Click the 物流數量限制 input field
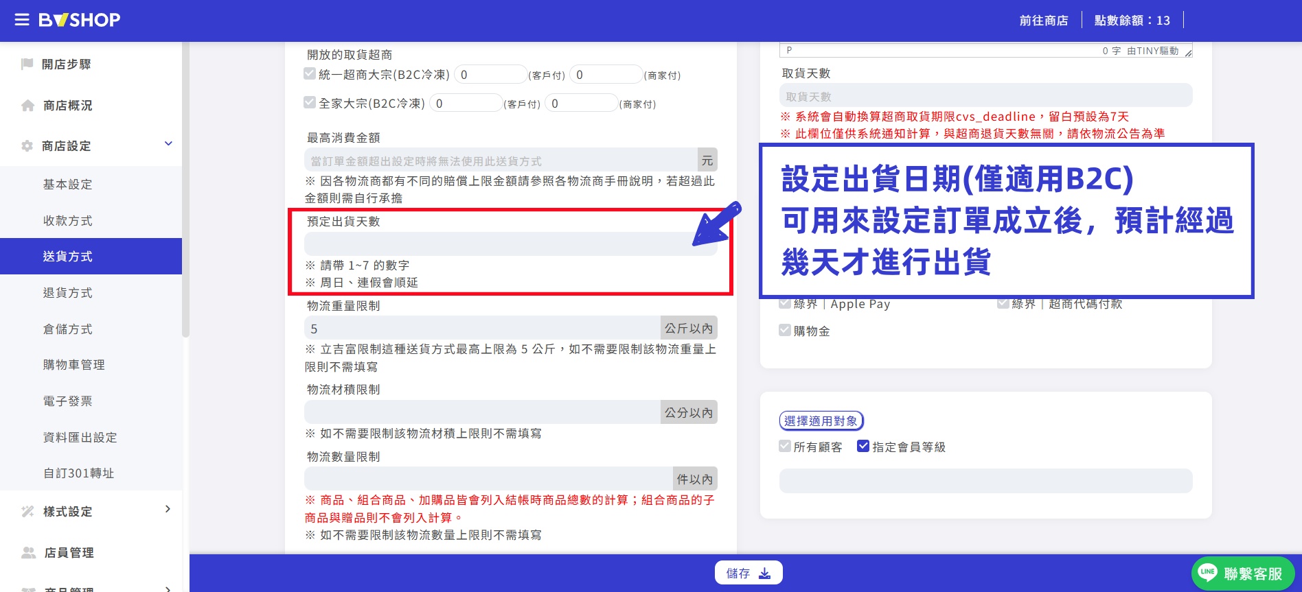1302x592 pixels. pyautogui.click(x=488, y=479)
